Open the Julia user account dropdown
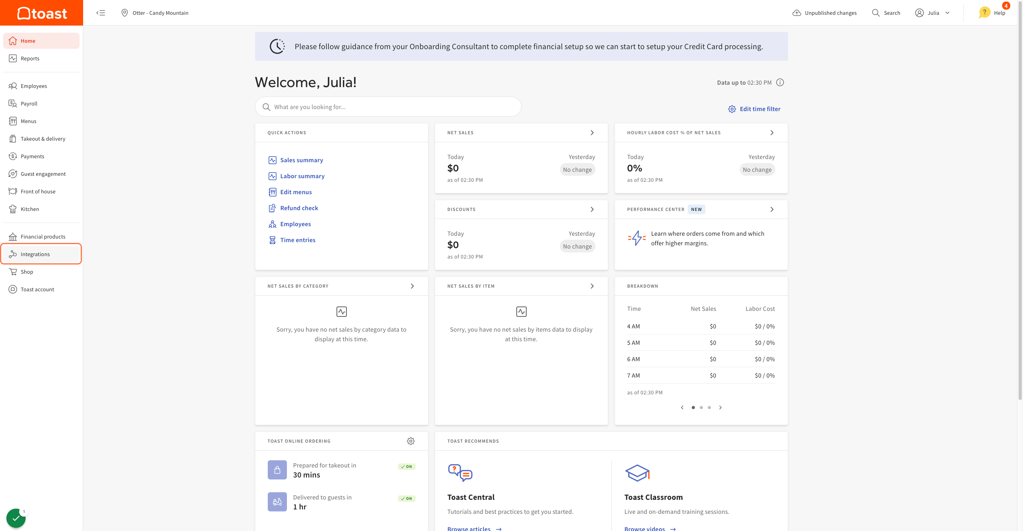The image size is (1023, 531). 933,13
